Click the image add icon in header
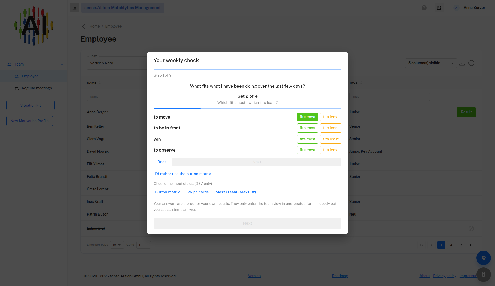Viewport: 495px width, 286px height. coord(439,8)
